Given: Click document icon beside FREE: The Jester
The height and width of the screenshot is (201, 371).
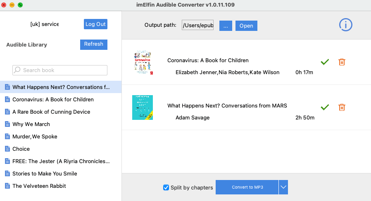Looking at the screenshot, I should click(7, 161).
